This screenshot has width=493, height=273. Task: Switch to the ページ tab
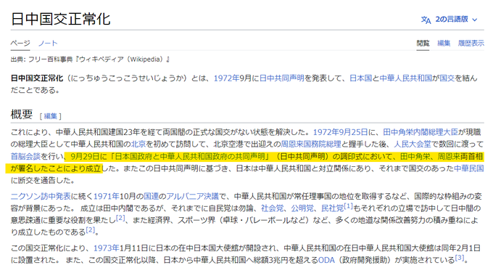coord(20,43)
